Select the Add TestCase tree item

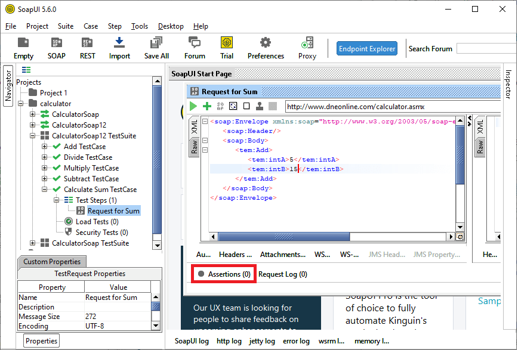[x=85, y=146]
